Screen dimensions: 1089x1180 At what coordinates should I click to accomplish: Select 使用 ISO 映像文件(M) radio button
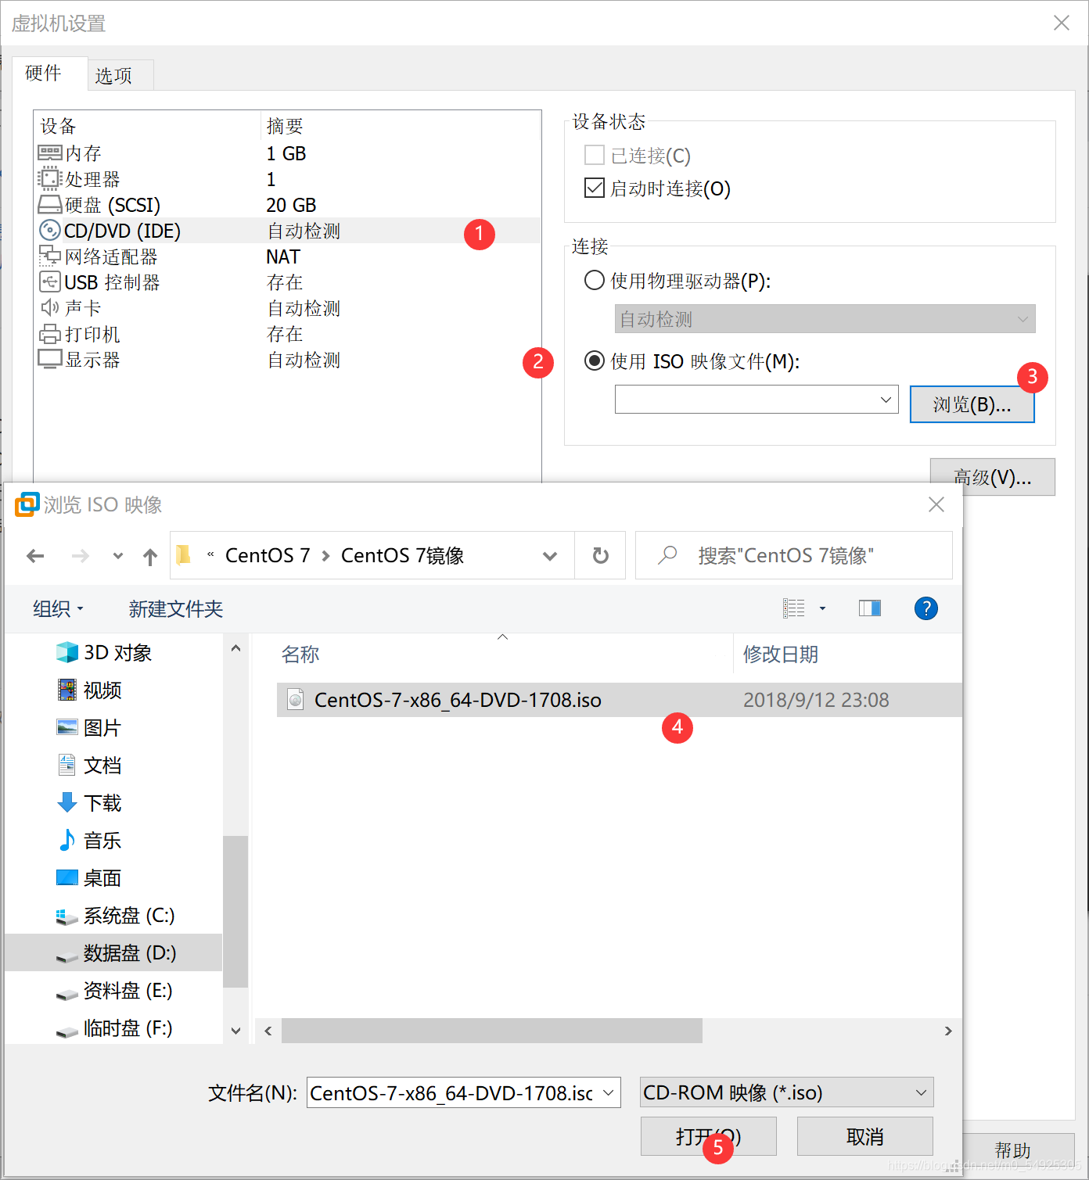595,360
